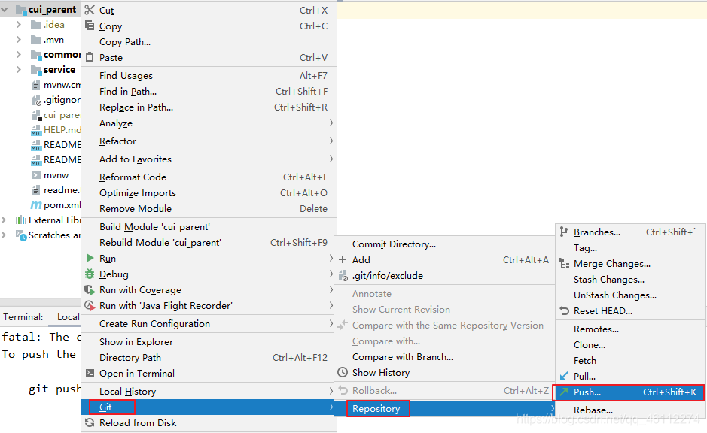
Task: Select Compare with Branch entry
Action: (x=444, y=356)
